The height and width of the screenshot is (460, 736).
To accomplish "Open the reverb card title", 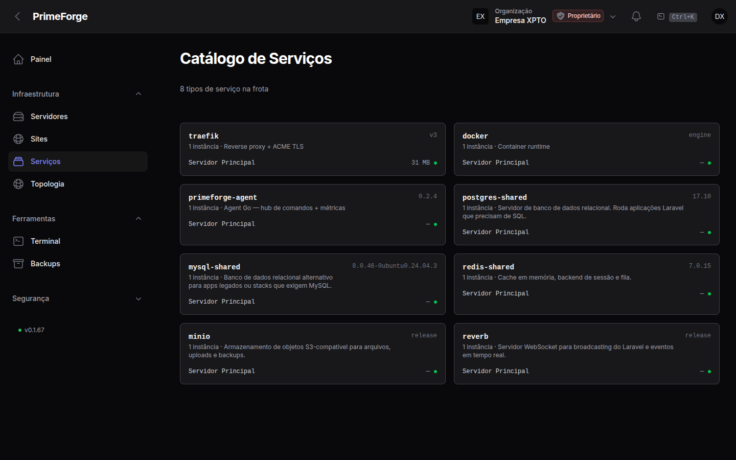I will [475, 336].
